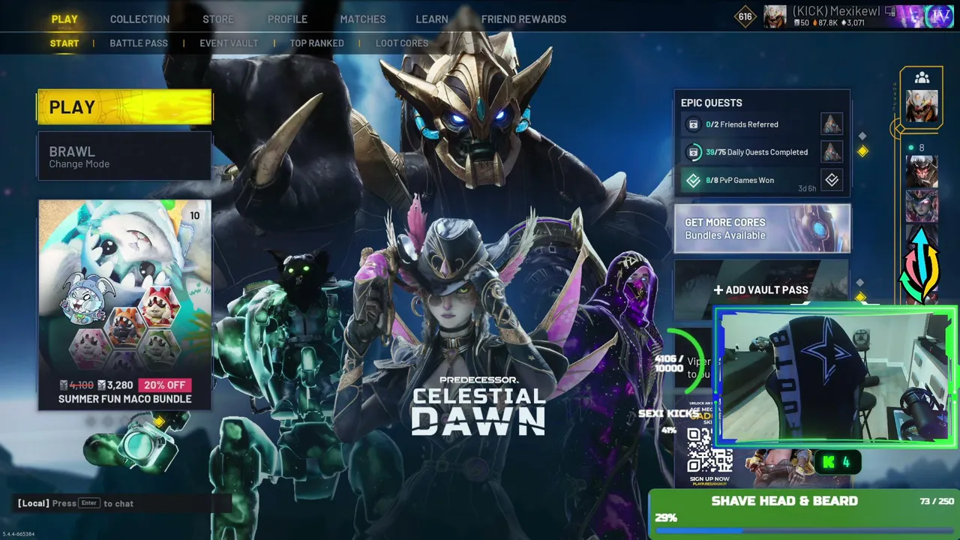Focus the Local chat input field
The width and height of the screenshot is (960, 540).
click(124, 503)
